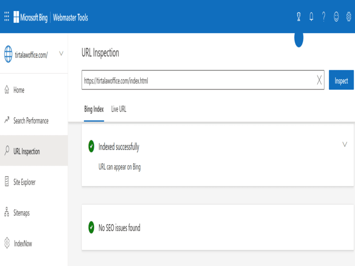Open the app launcher grid icon
Screen dimensions: 355x266
click(7, 17)
